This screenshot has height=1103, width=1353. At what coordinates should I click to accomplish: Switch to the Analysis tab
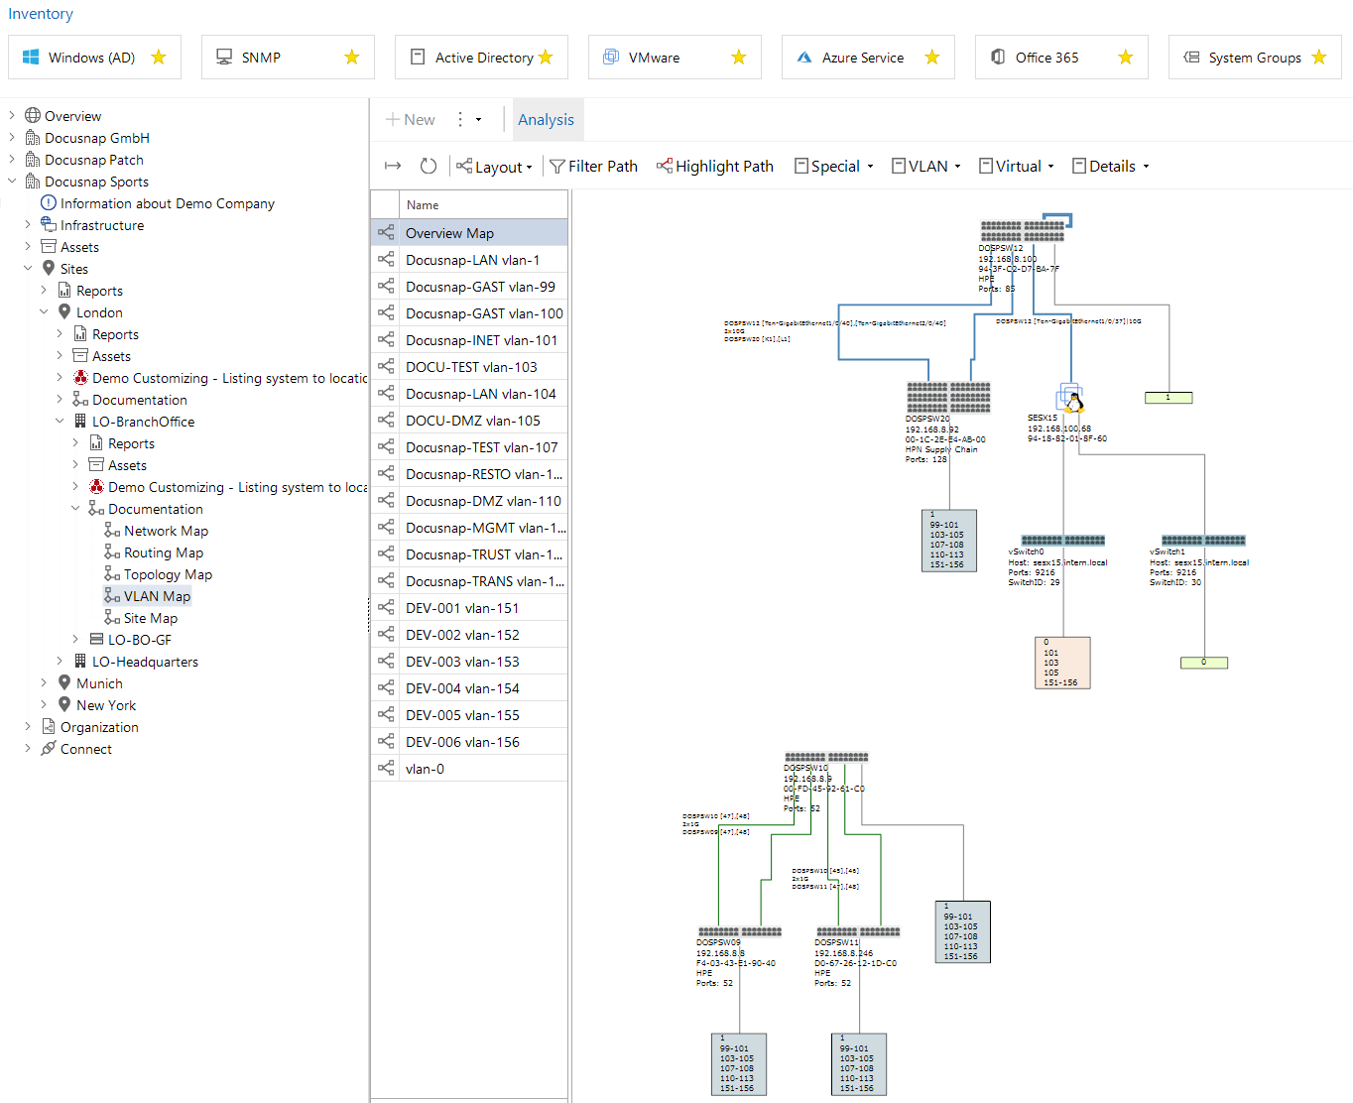pos(546,119)
